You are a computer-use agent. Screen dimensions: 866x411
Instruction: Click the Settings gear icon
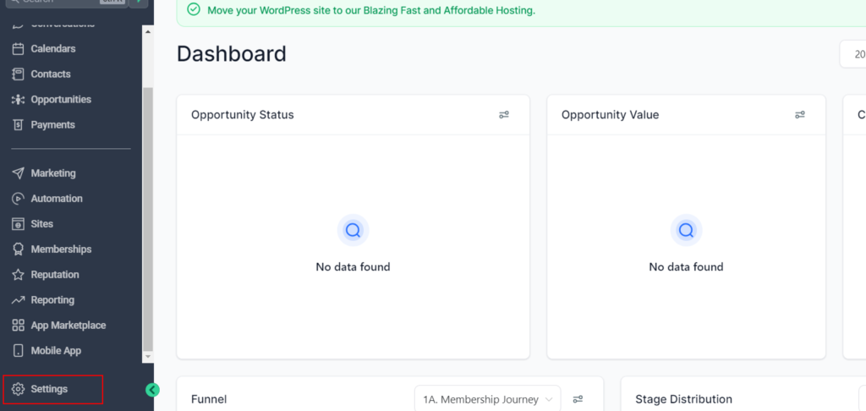click(18, 389)
